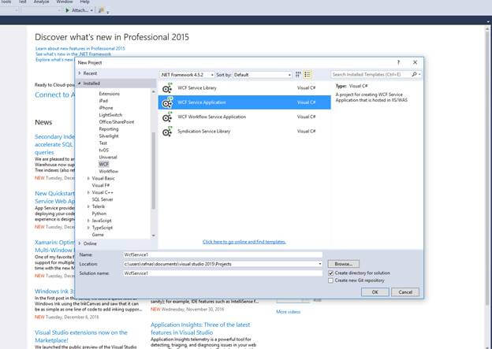
Task: Check Create directory for solution
Action: tap(330, 273)
